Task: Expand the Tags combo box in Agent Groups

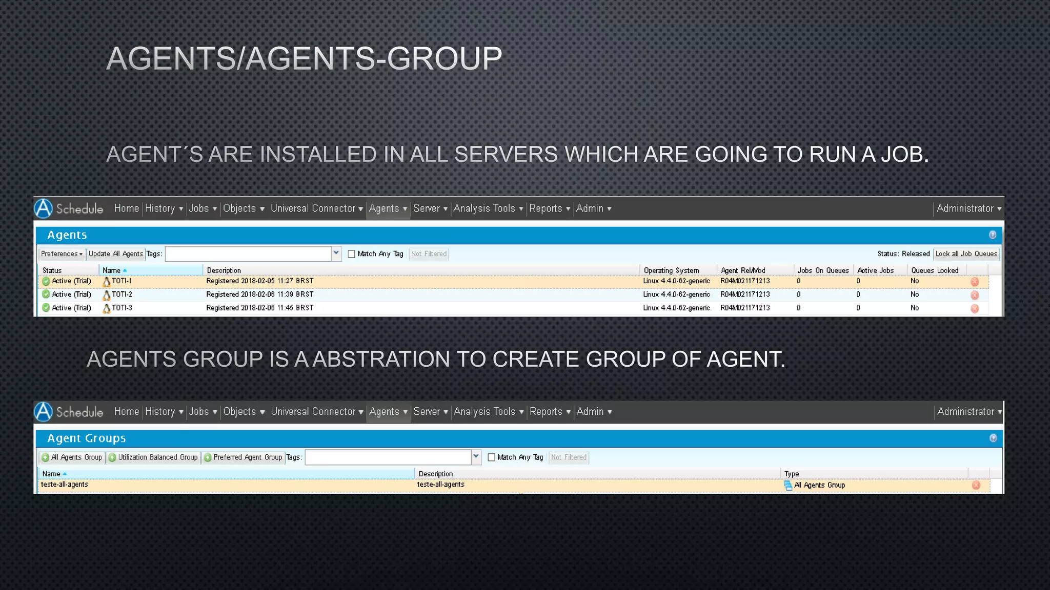Action: (x=476, y=457)
